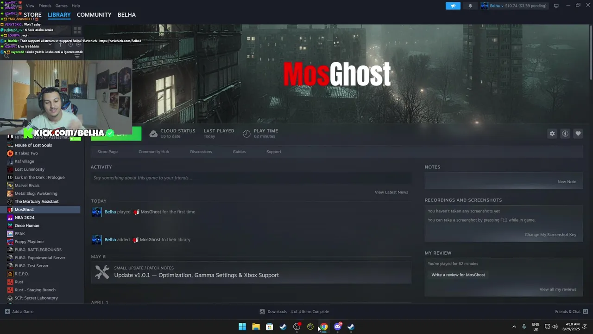This screenshot has width=593, height=334.
Task: Click the wrench patch notes icon
Action: coord(102,272)
